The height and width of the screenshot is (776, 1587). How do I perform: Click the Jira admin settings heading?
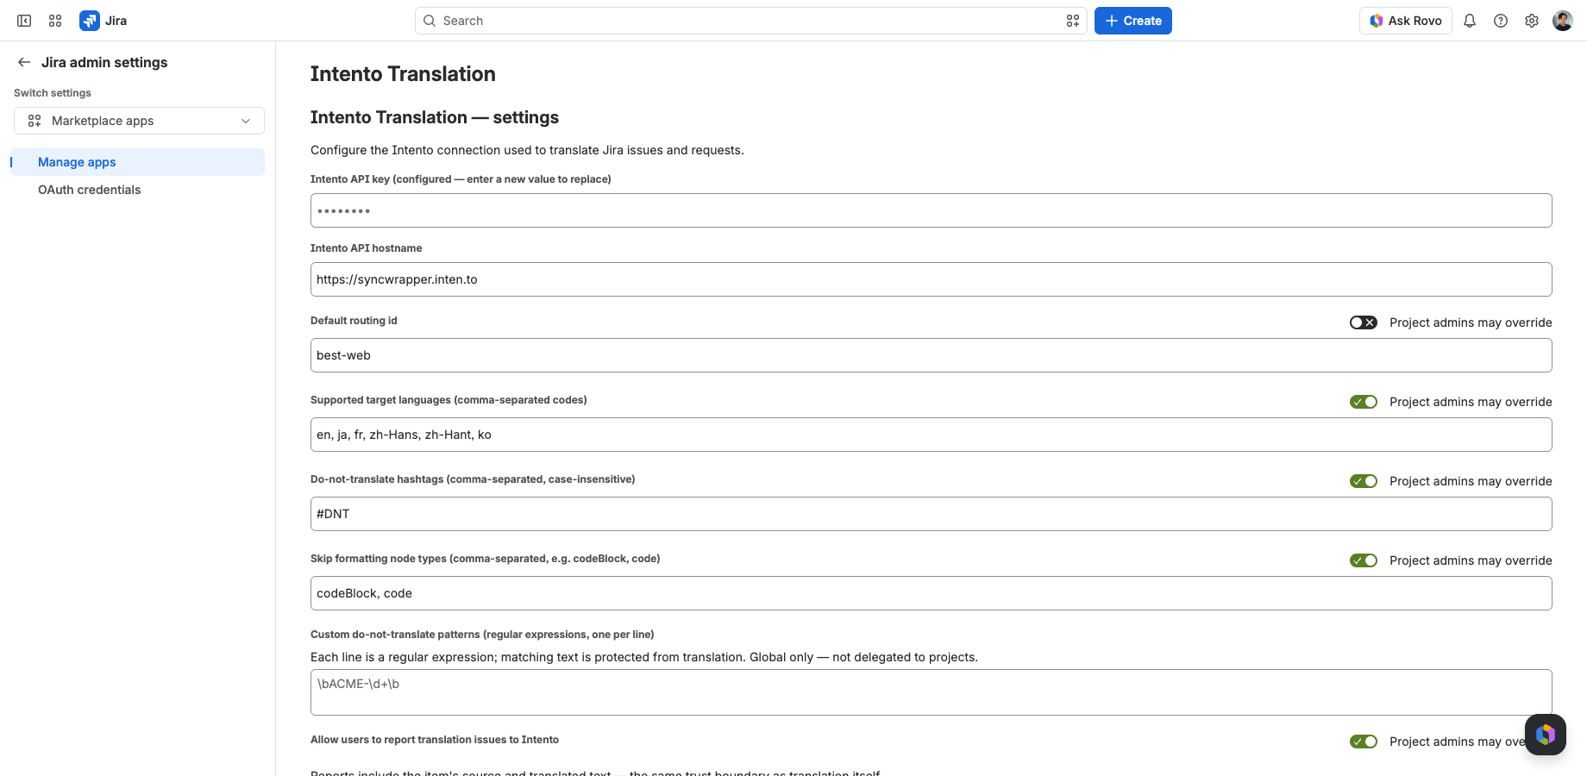[104, 62]
